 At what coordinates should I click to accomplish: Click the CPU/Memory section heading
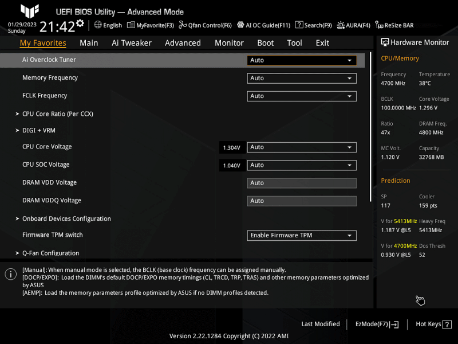click(400, 58)
